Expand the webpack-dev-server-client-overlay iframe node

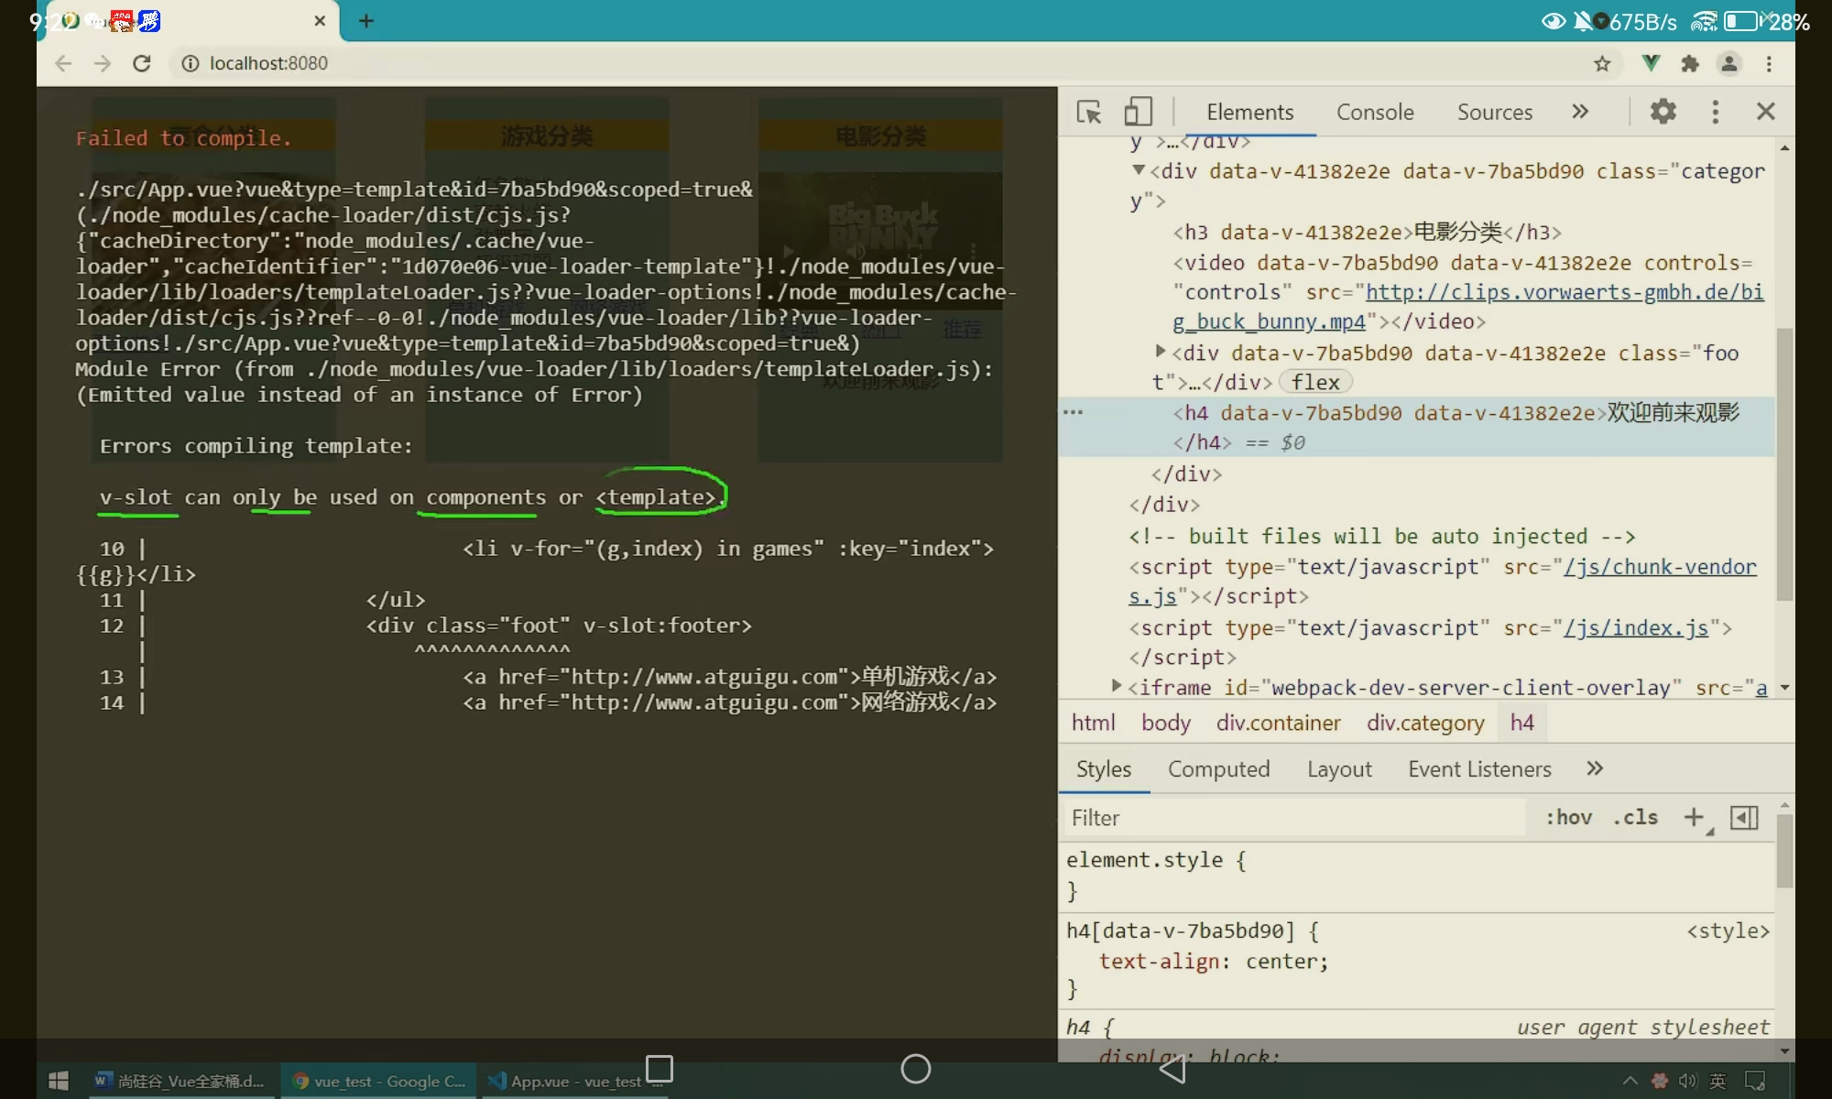pyautogui.click(x=1116, y=685)
